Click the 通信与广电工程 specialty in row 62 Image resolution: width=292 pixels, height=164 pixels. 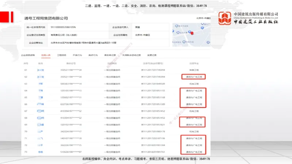pyautogui.click(x=194, y=77)
